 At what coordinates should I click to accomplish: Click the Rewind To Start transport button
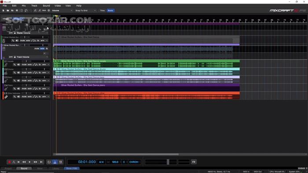coord(18,162)
